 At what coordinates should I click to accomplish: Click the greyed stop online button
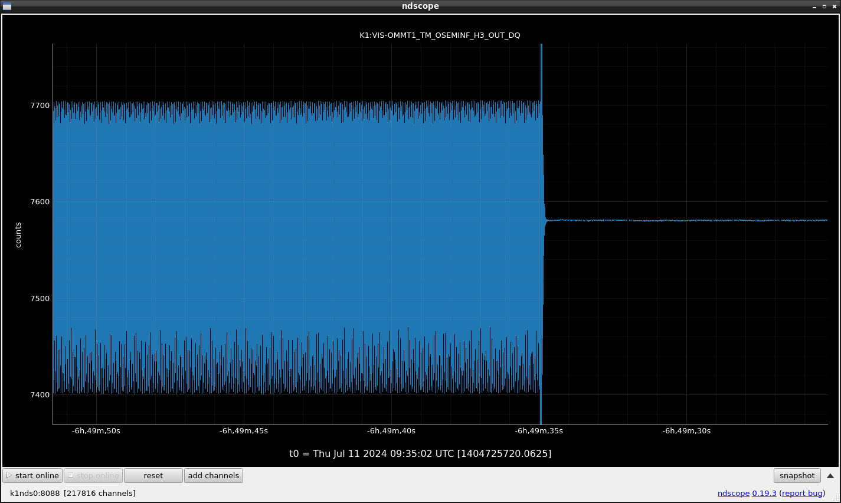point(93,475)
